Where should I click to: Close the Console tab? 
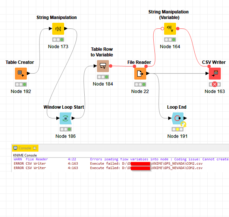pos(35,148)
